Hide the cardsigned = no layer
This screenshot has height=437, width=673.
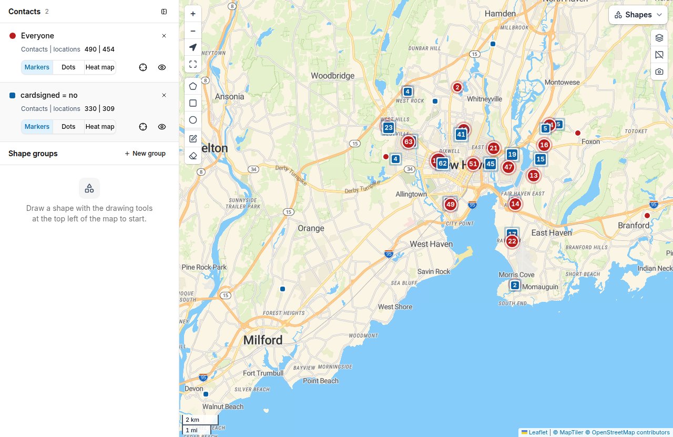pyautogui.click(x=162, y=127)
